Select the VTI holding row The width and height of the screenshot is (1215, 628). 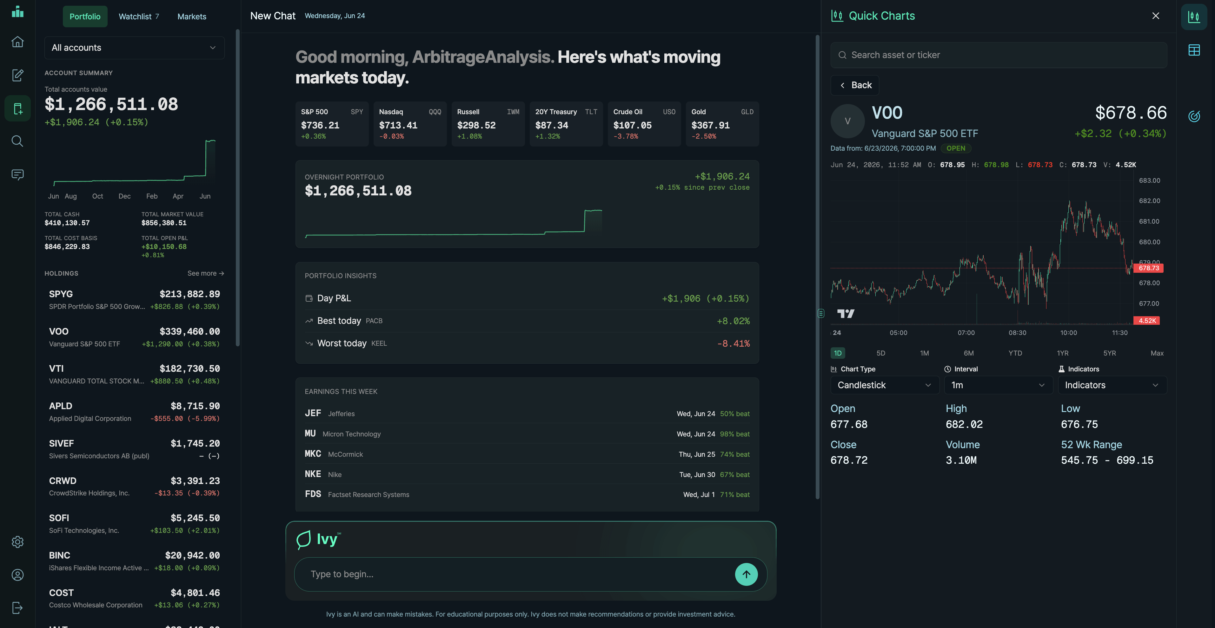point(135,374)
